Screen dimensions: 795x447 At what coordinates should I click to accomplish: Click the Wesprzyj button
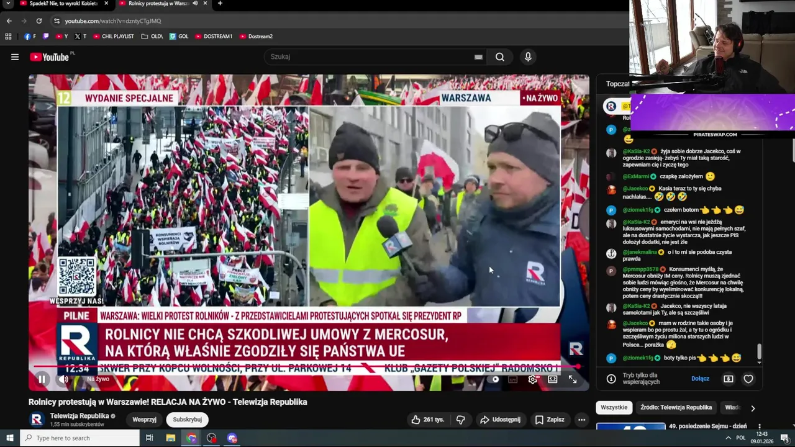point(144,420)
